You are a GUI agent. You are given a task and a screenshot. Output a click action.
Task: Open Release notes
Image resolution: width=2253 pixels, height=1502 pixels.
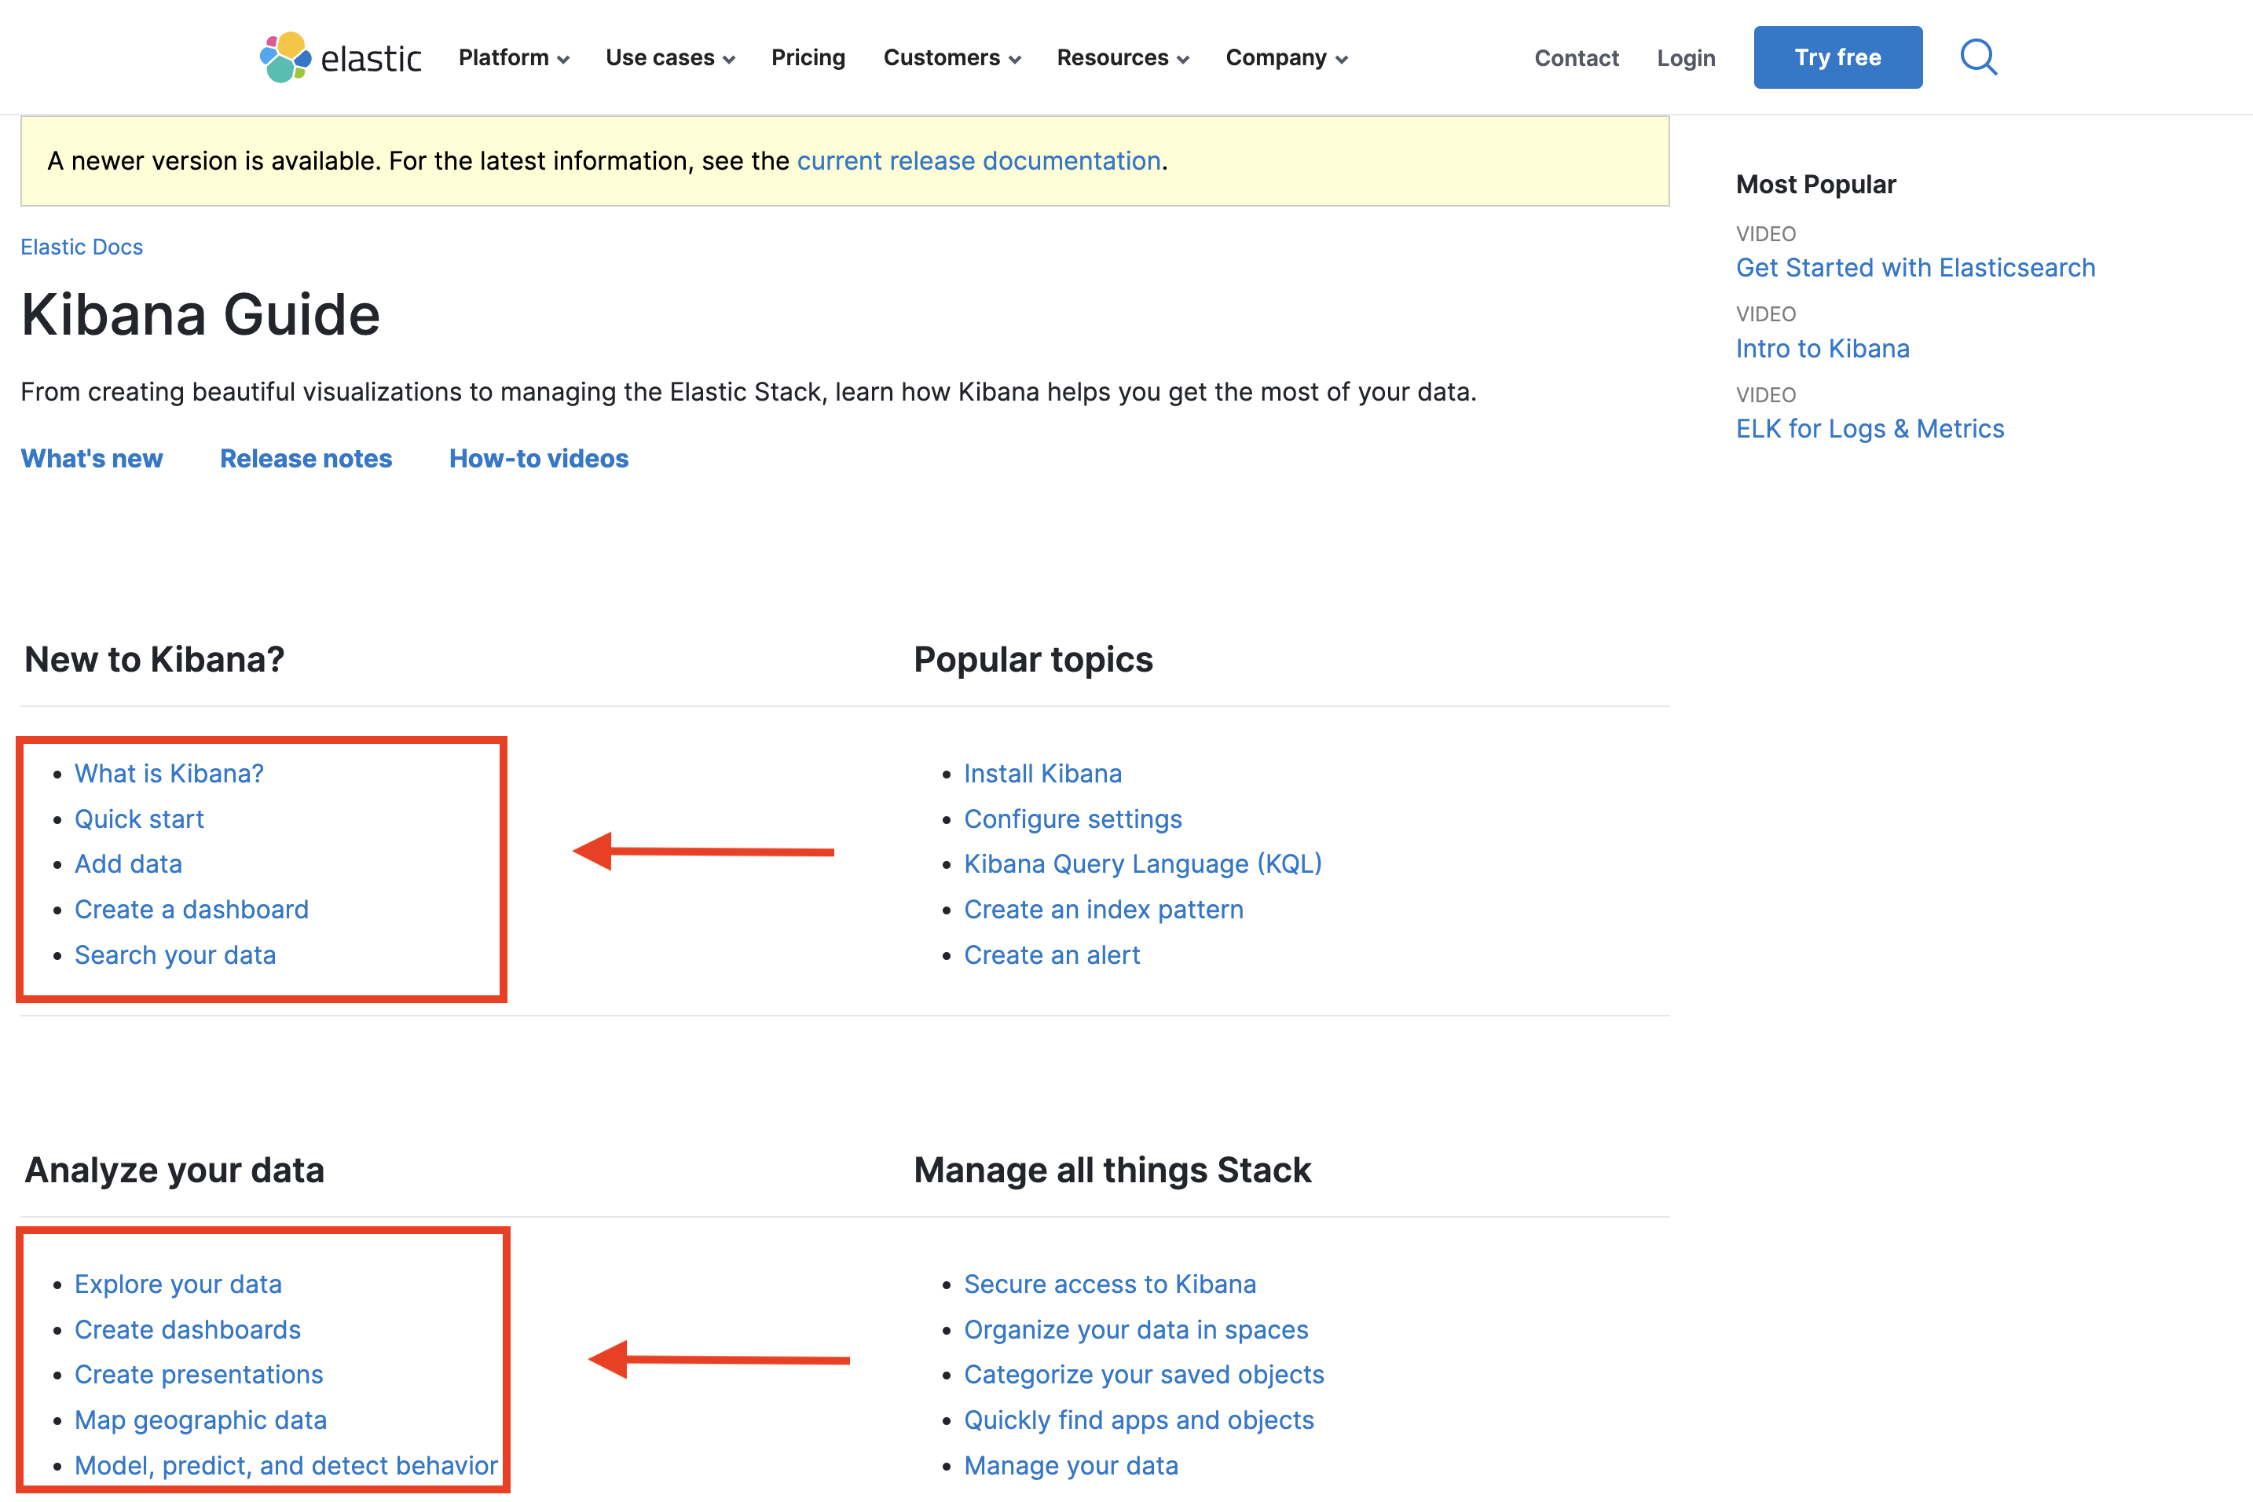tap(306, 459)
